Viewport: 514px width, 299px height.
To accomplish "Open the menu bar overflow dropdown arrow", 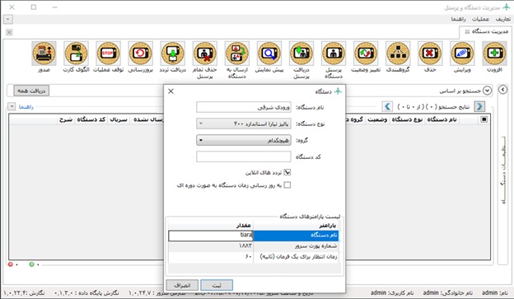I will click(x=8, y=19).
